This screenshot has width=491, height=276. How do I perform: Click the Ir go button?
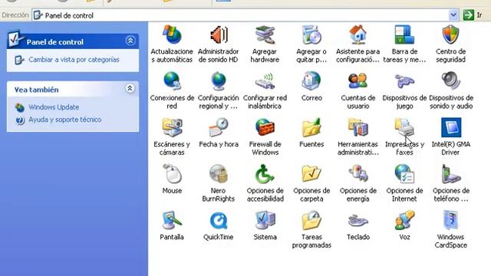[473, 15]
